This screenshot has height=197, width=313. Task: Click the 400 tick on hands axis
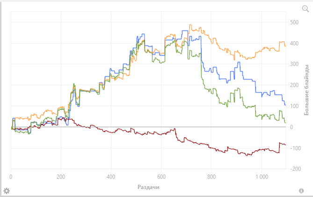[x=111, y=176]
